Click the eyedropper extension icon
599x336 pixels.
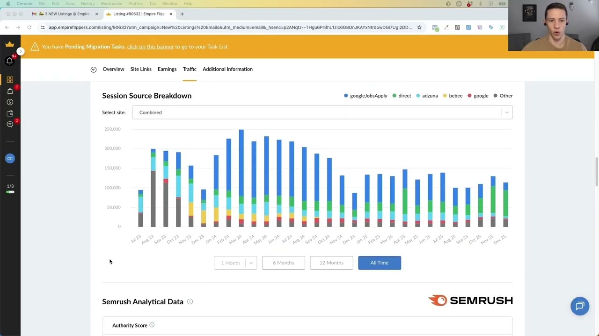tap(446, 28)
